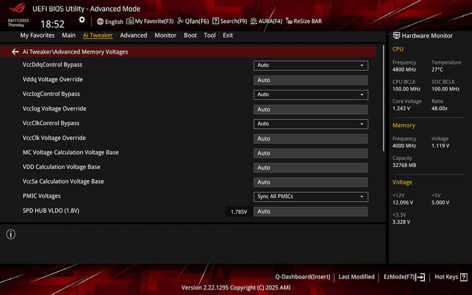Screen dimensions: 472x295
Task: Open Monitor tab
Action: (x=165, y=35)
